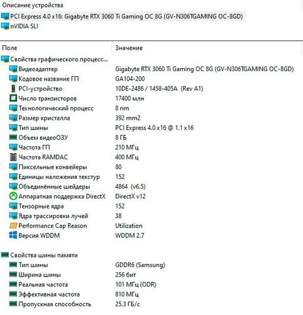Viewport: 303px width, 315px height.
Task: Click the 10DE-2486 / 1458-405A value
Action: click(159, 89)
